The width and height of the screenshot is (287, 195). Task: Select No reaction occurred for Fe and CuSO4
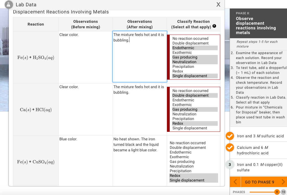[x=187, y=143]
